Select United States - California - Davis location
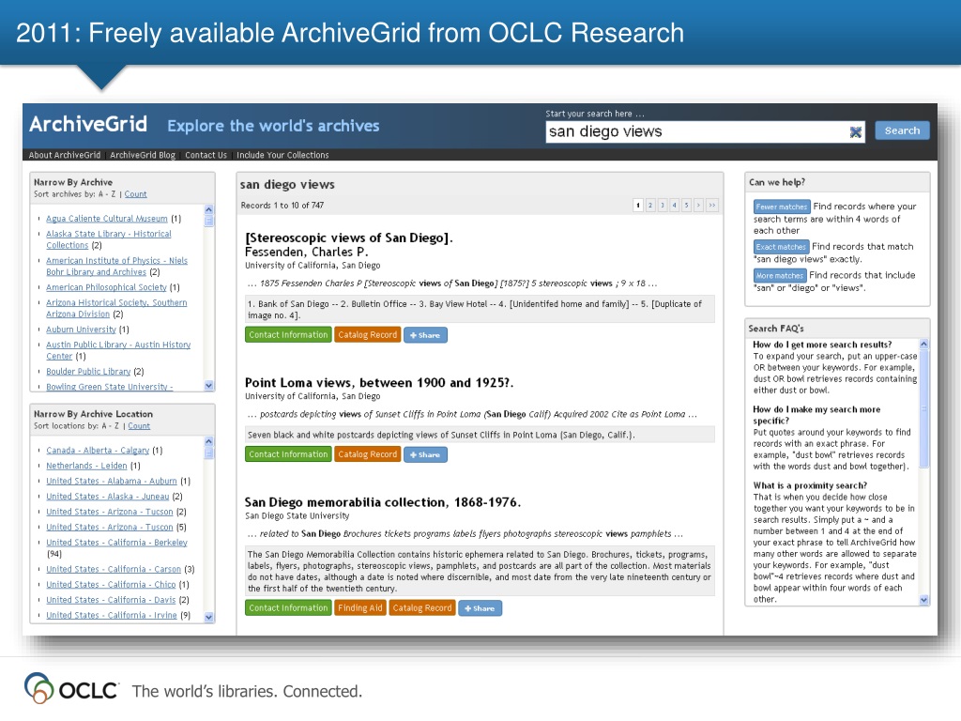The image size is (961, 721). pyautogui.click(x=111, y=600)
